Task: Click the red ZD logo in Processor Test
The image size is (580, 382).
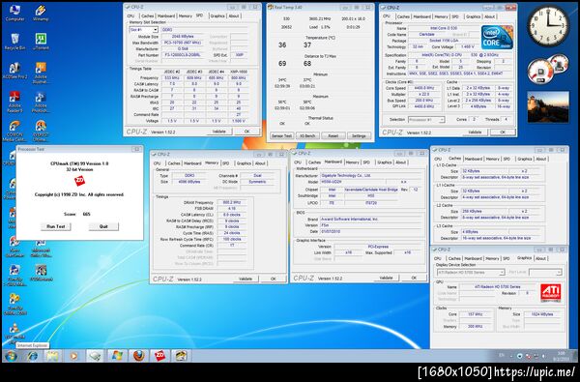Action: 79,181
